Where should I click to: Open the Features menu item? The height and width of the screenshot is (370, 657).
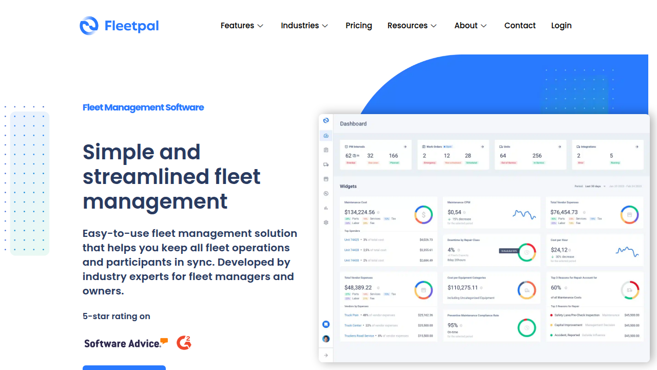click(x=237, y=26)
